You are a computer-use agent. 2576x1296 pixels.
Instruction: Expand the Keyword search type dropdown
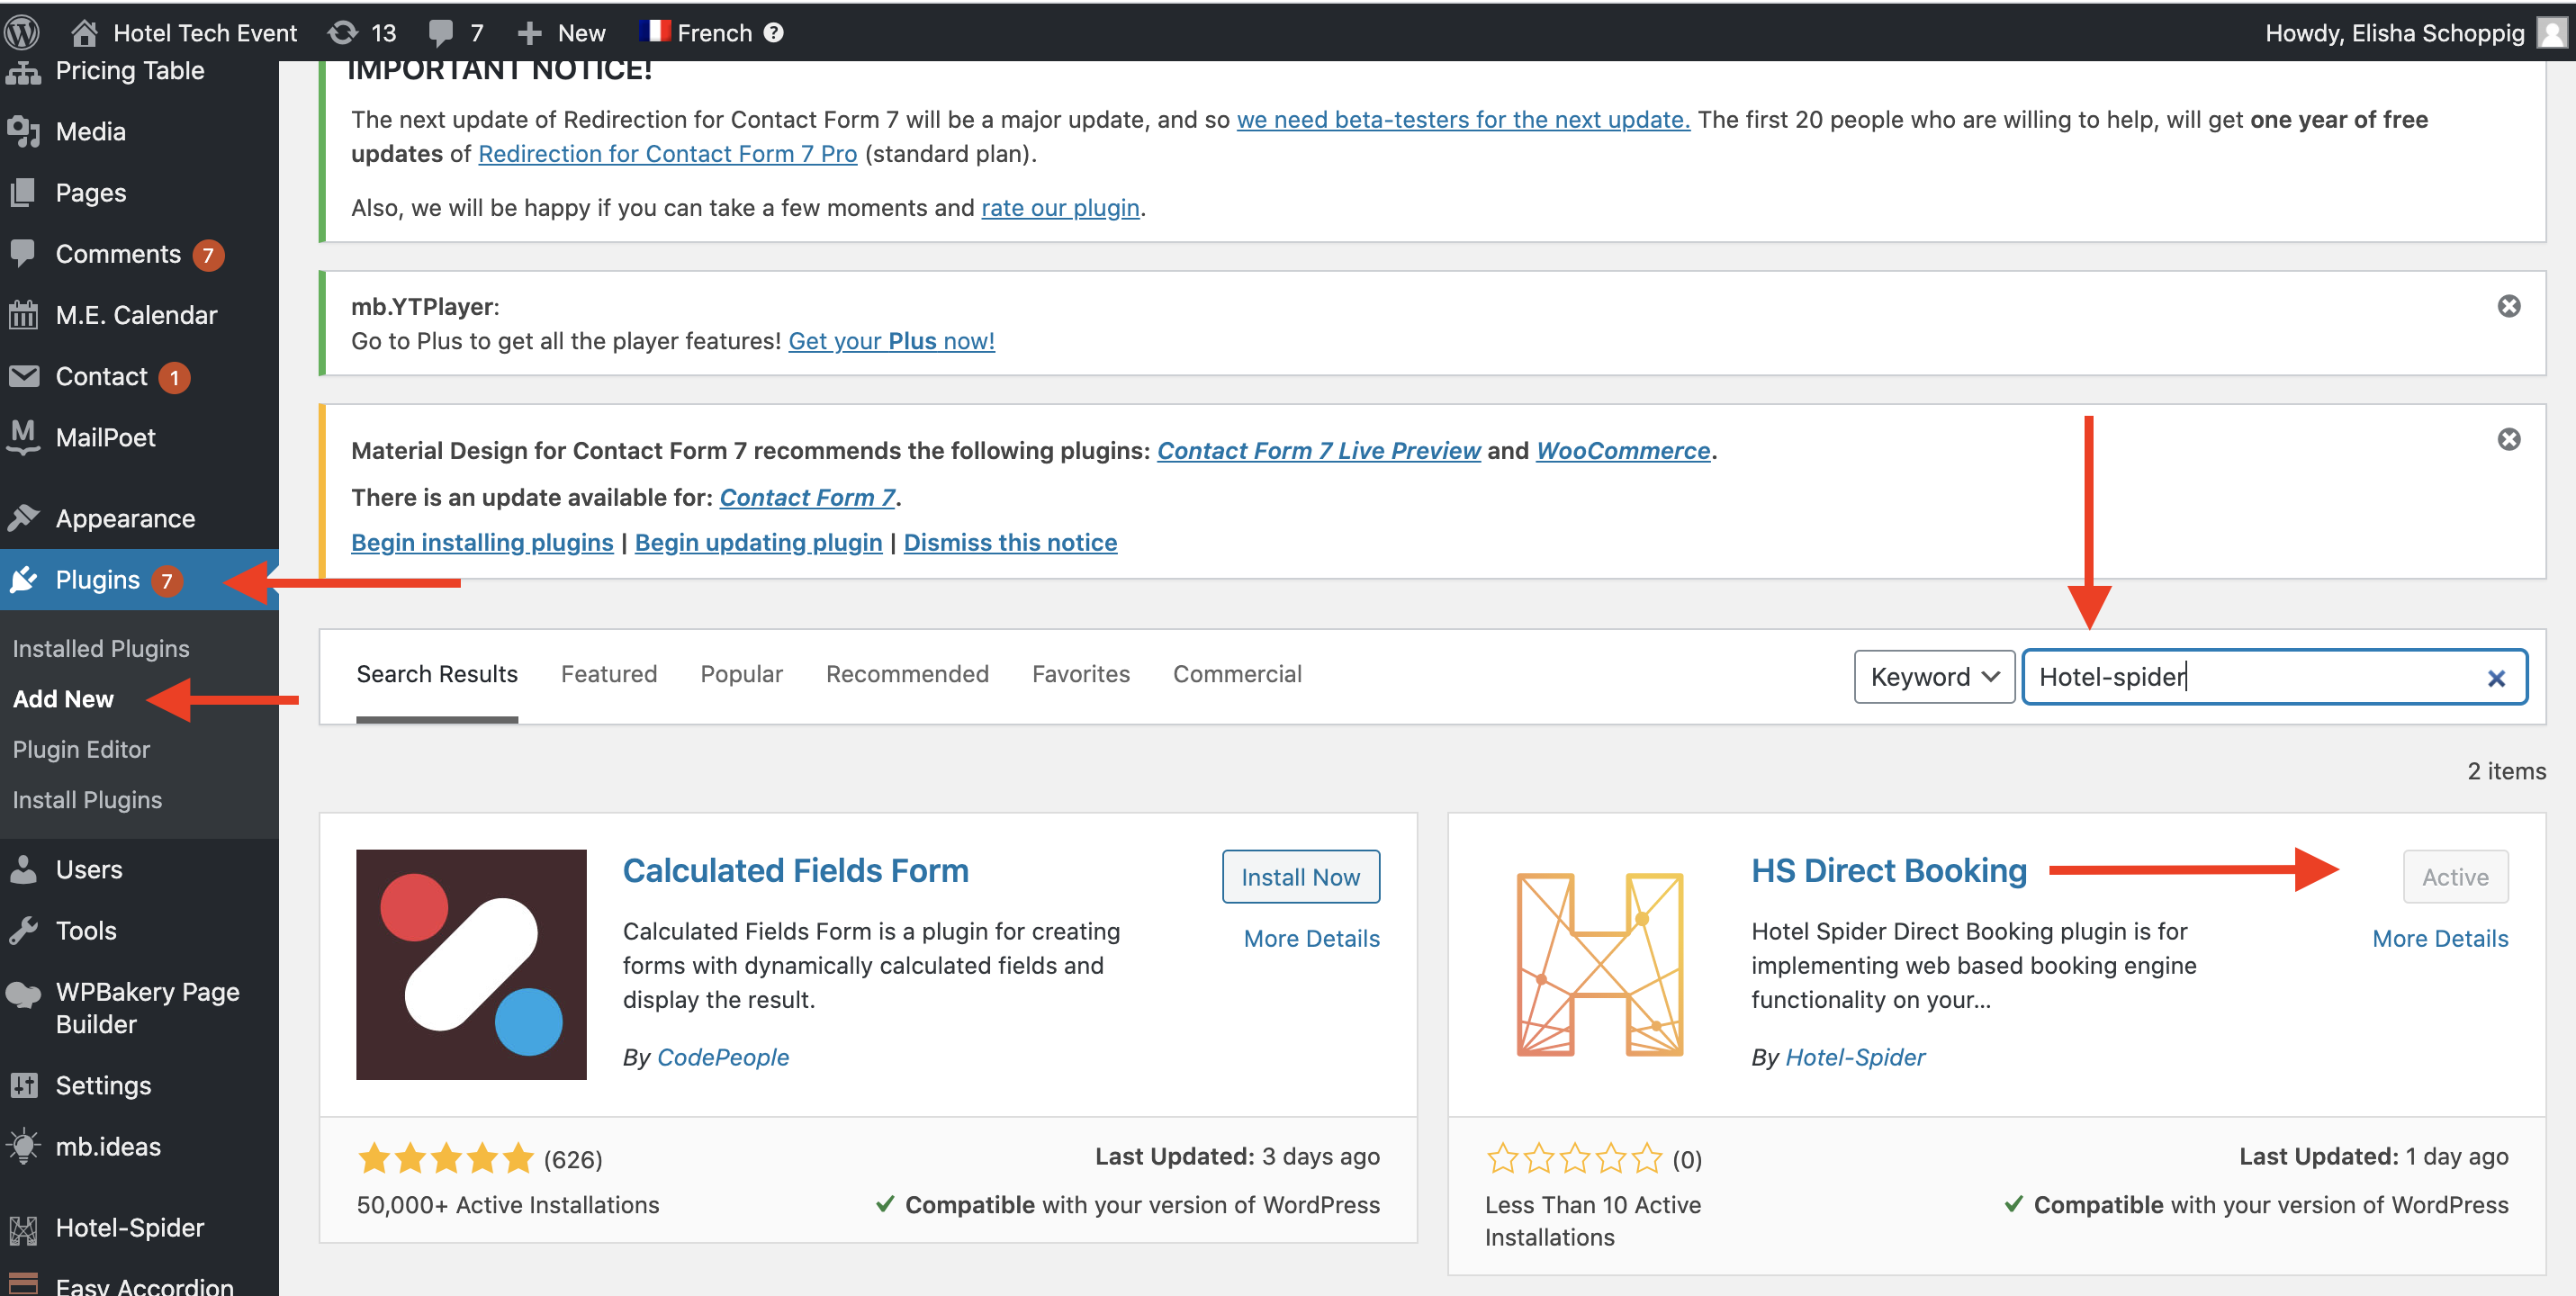[x=1933, y=677]
